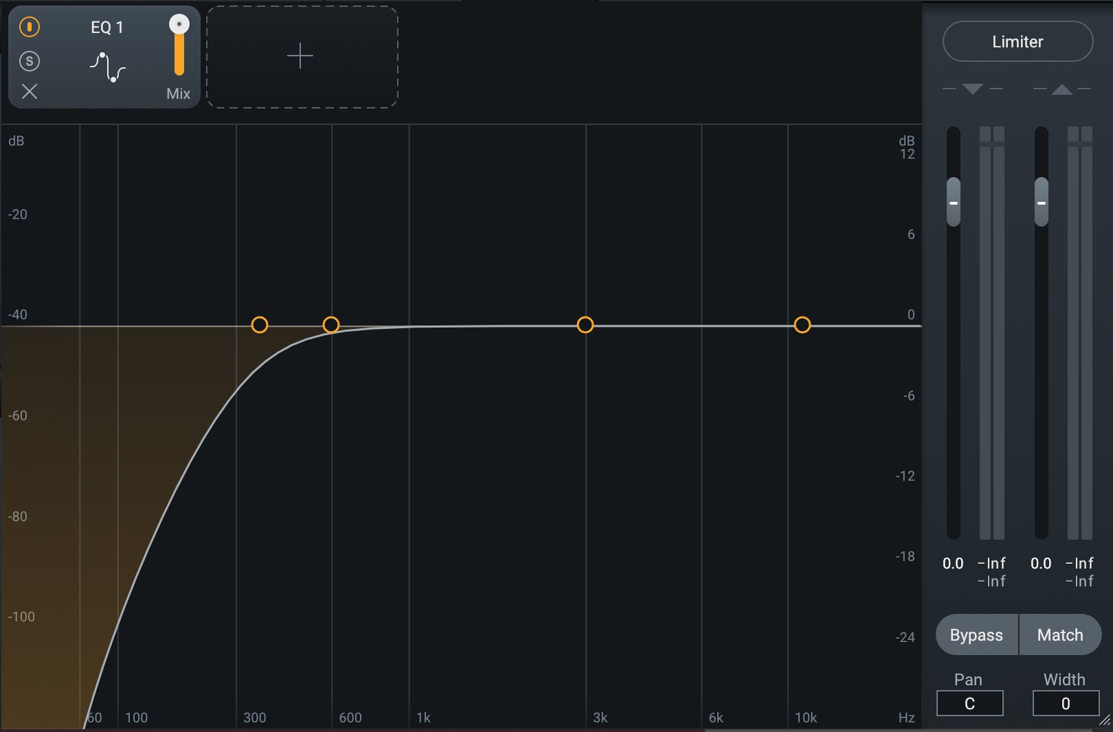Remove EQ 1 with the X icon
Viewport: 1113px width, 732px height.
[x=30, y=92]
